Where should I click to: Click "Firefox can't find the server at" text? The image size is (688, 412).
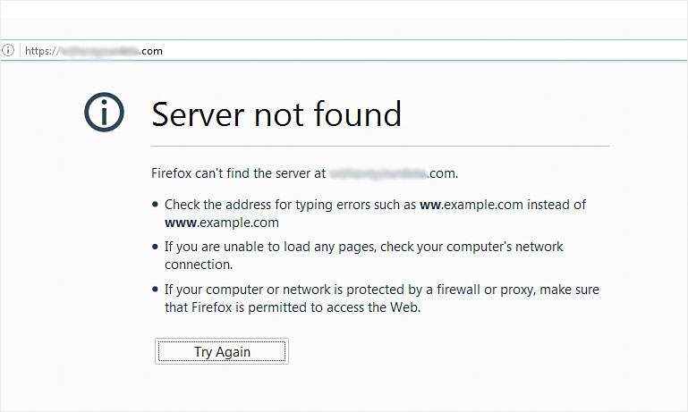click(238, 173)
